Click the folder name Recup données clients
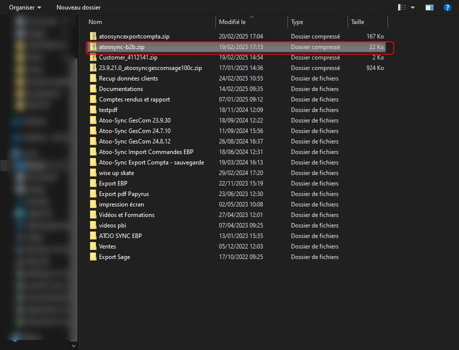 tap(128, 78)
